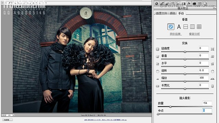The height and width of the screenshot is (123, 219).
Task: Click the zoom level percentage field
Action: tap(9, 115)
